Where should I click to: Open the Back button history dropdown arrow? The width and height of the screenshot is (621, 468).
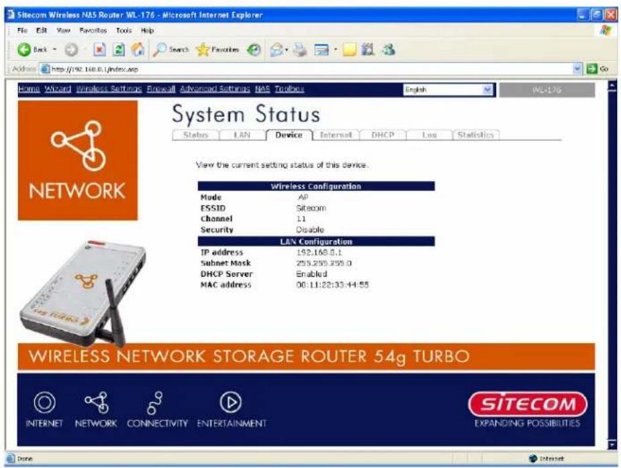(x=54, y=50)
